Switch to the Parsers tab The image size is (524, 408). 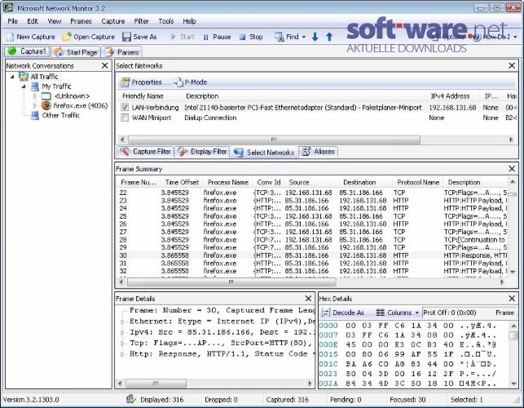[121, 52]
